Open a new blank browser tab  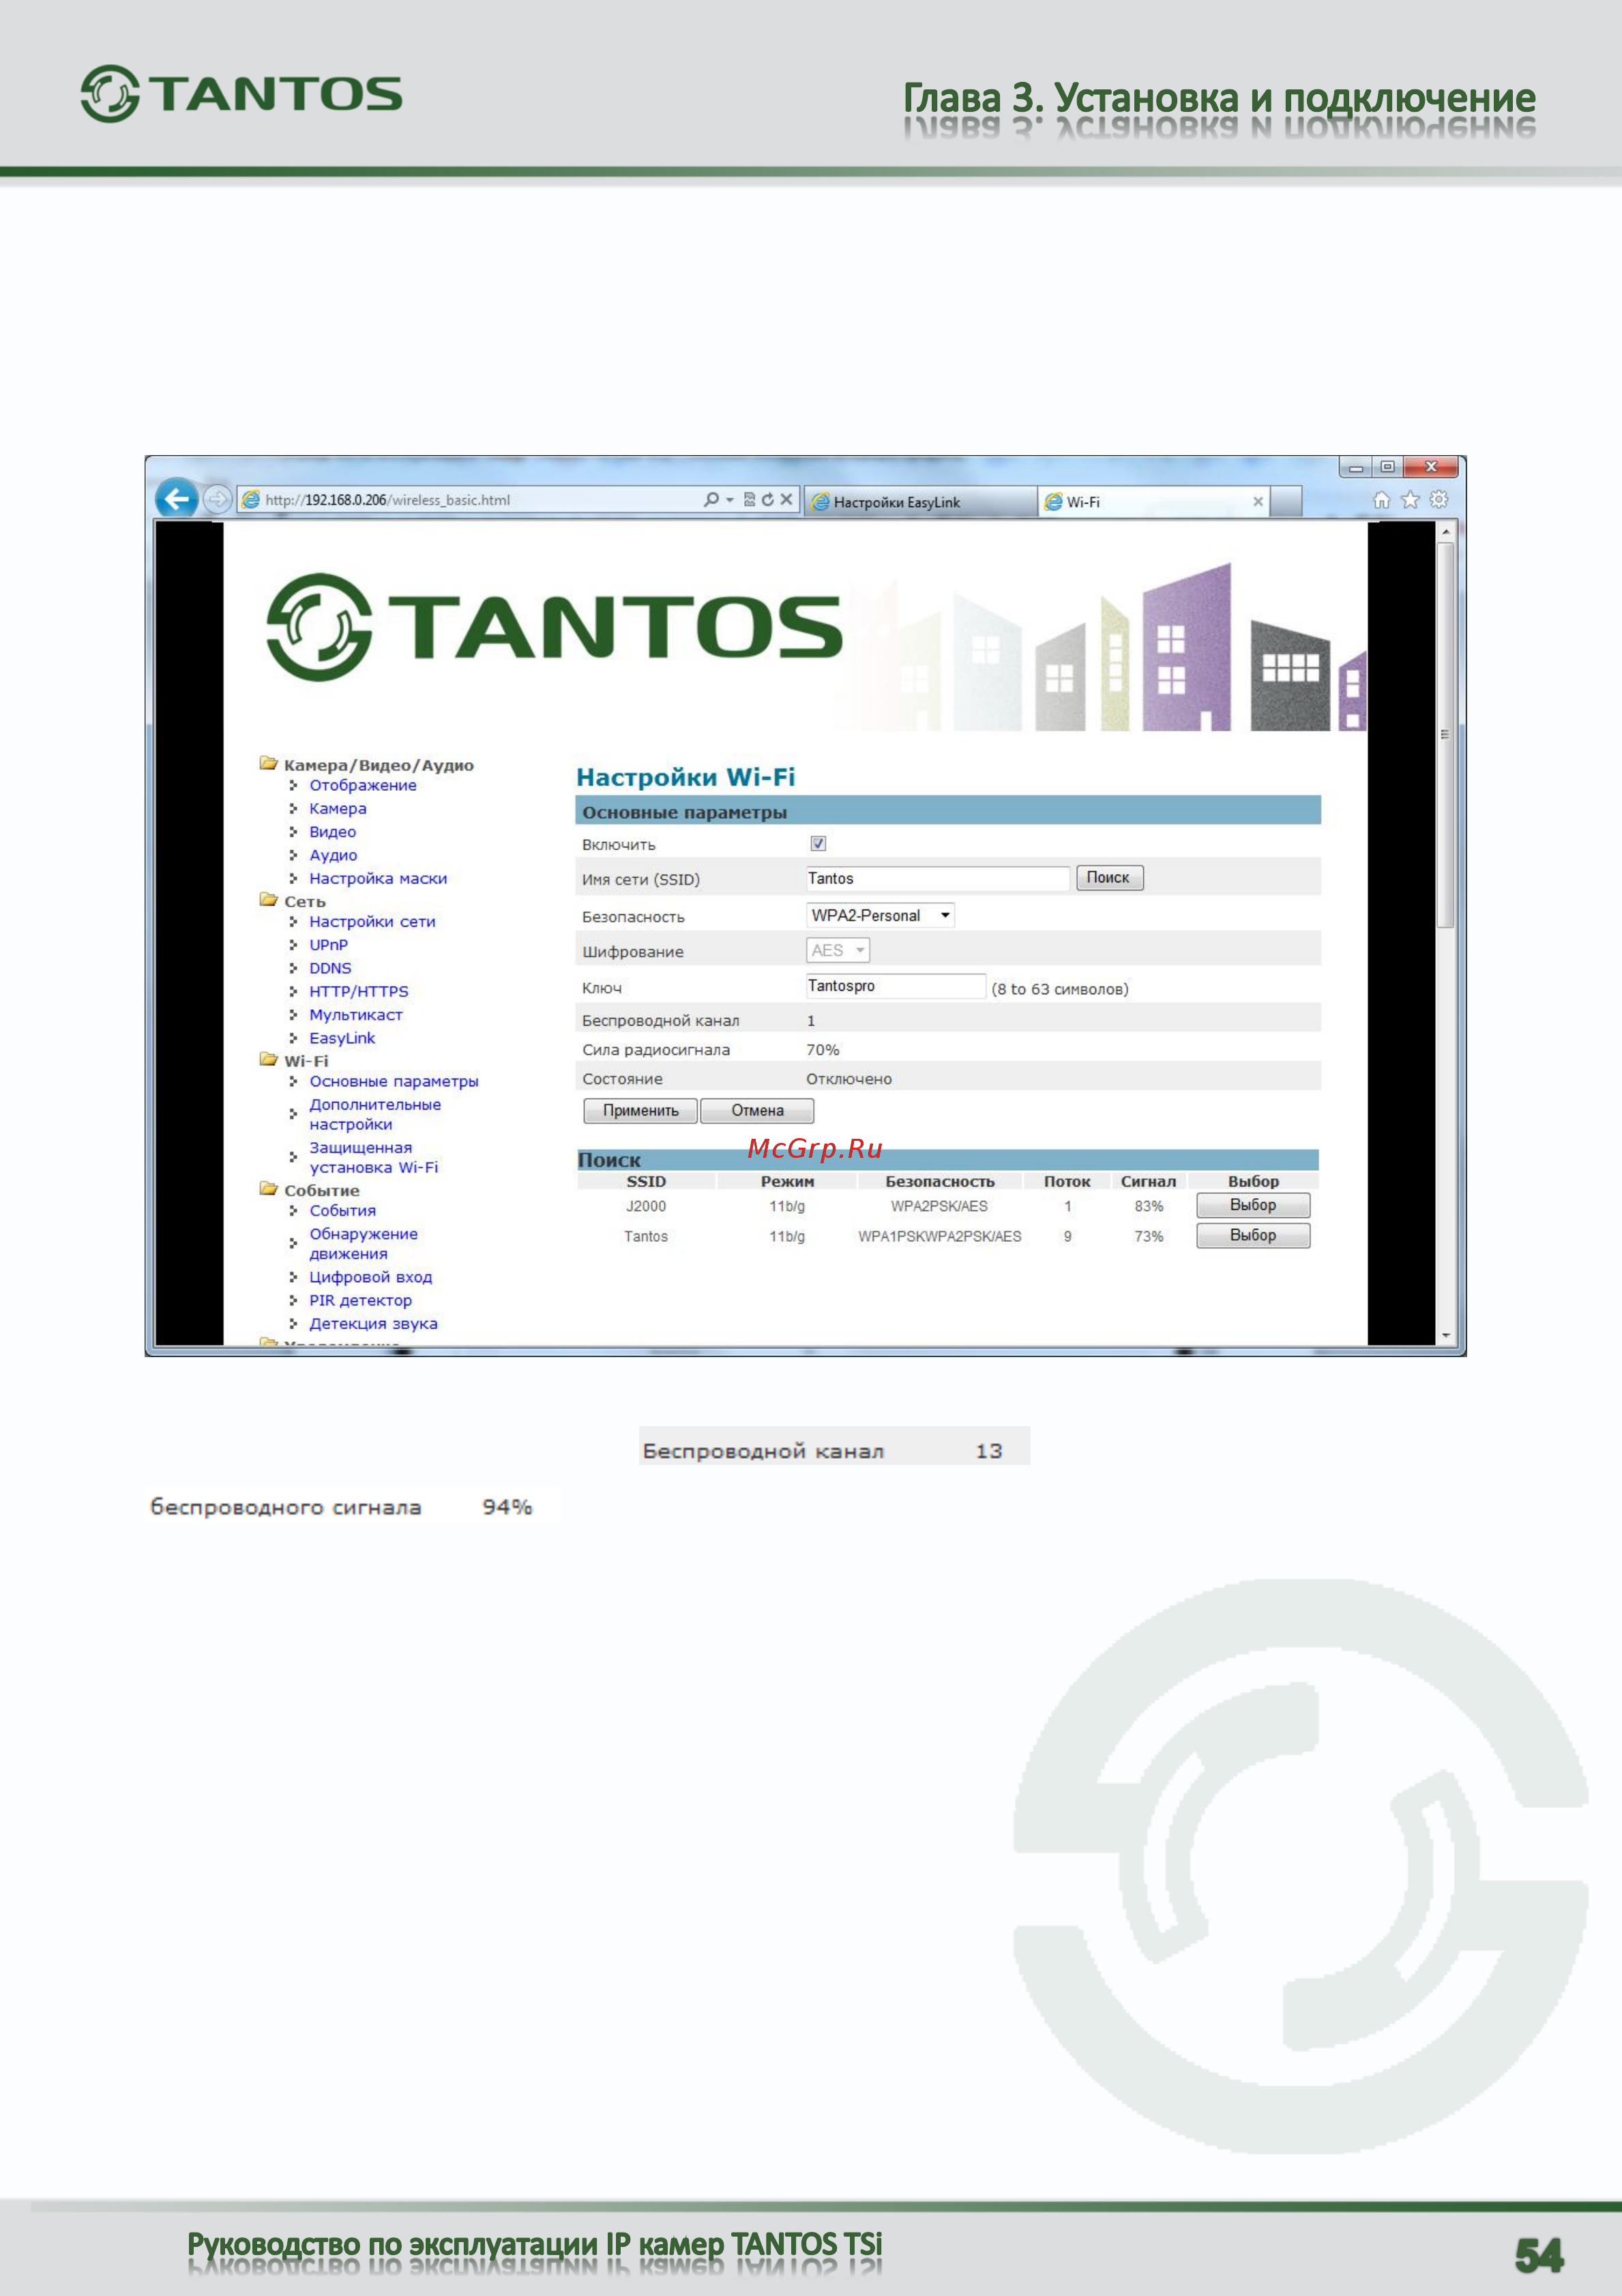tap(1286, 502)
